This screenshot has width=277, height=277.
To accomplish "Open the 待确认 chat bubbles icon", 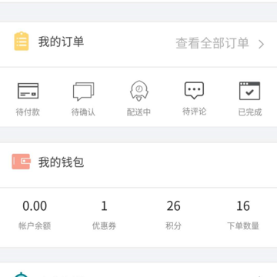I will [x=83, y=92].
